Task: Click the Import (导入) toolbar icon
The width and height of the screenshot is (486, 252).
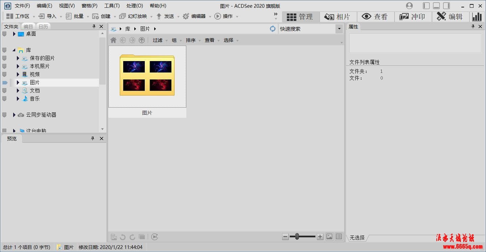Action: click(x=42, y=16)
